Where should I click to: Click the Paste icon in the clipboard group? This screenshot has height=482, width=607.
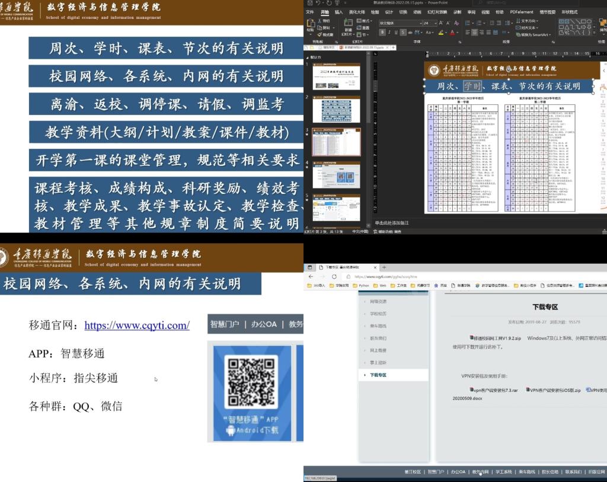[x=311, y=25]
